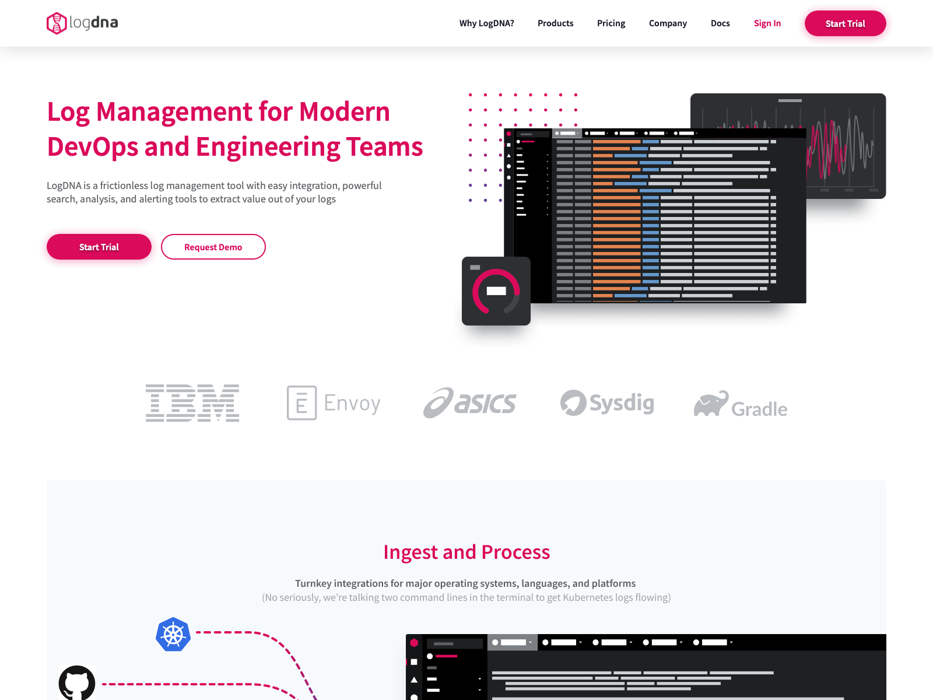Click the Sysdig logo
The width and height of the screenshot is (933, 700).
607,403
